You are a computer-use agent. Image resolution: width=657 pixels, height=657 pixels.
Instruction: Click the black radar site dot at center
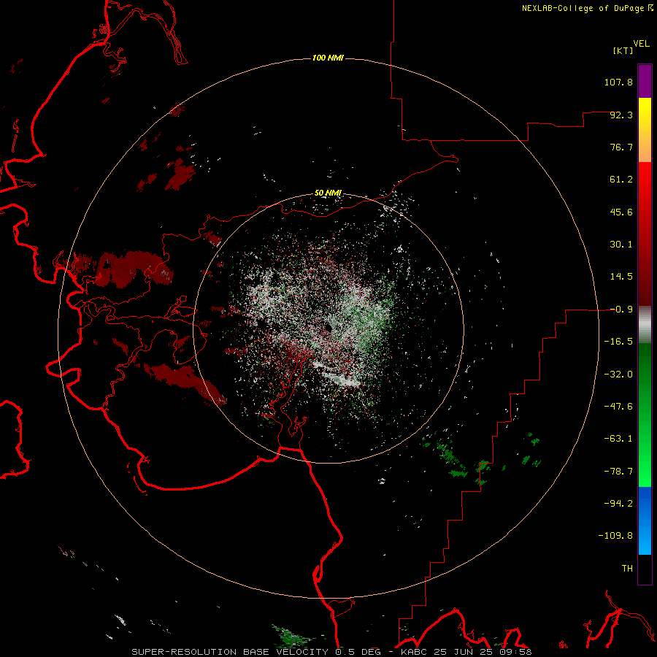(x=328, y=328)
